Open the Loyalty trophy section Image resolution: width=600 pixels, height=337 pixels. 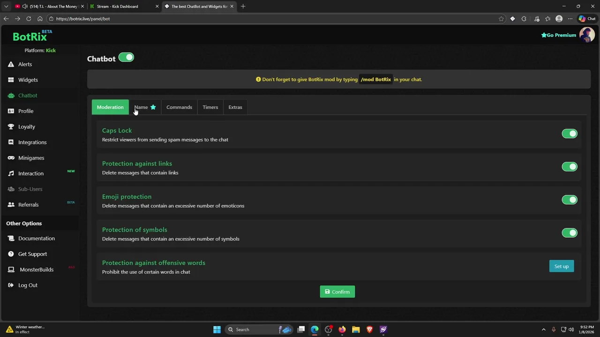pos(26,127)
